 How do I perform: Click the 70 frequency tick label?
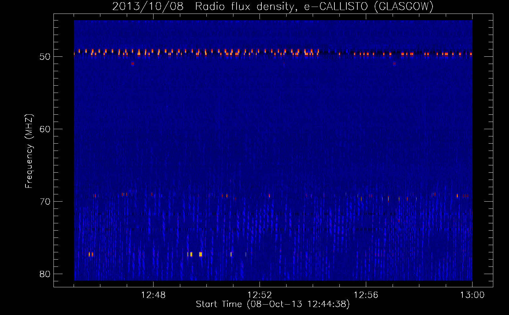click(x=45, y=202)
